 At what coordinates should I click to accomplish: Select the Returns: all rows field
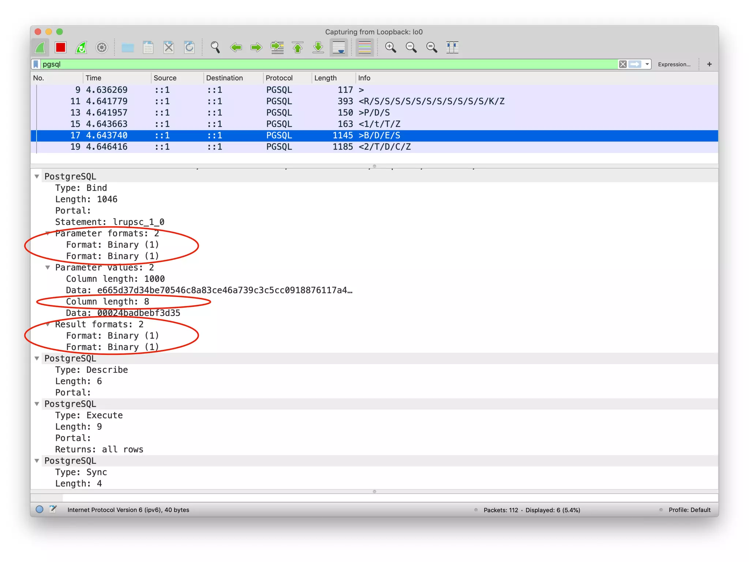coord(99,449)
